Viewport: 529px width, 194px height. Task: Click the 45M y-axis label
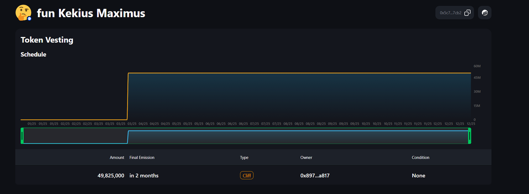(477, 77)
